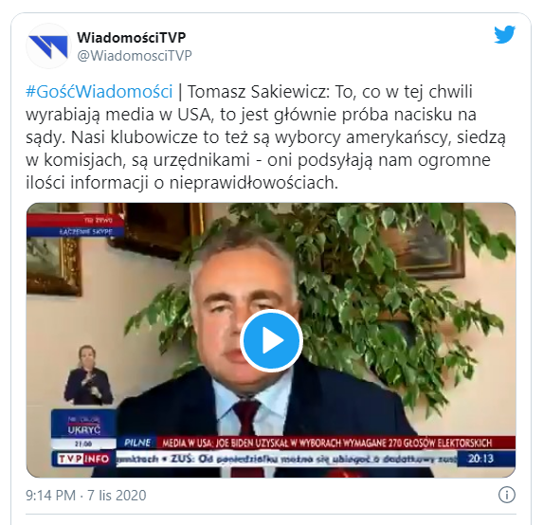Viewport: 543px width, 525px height.
Task: Select the sign language interpreter inset
Action: 87,374
